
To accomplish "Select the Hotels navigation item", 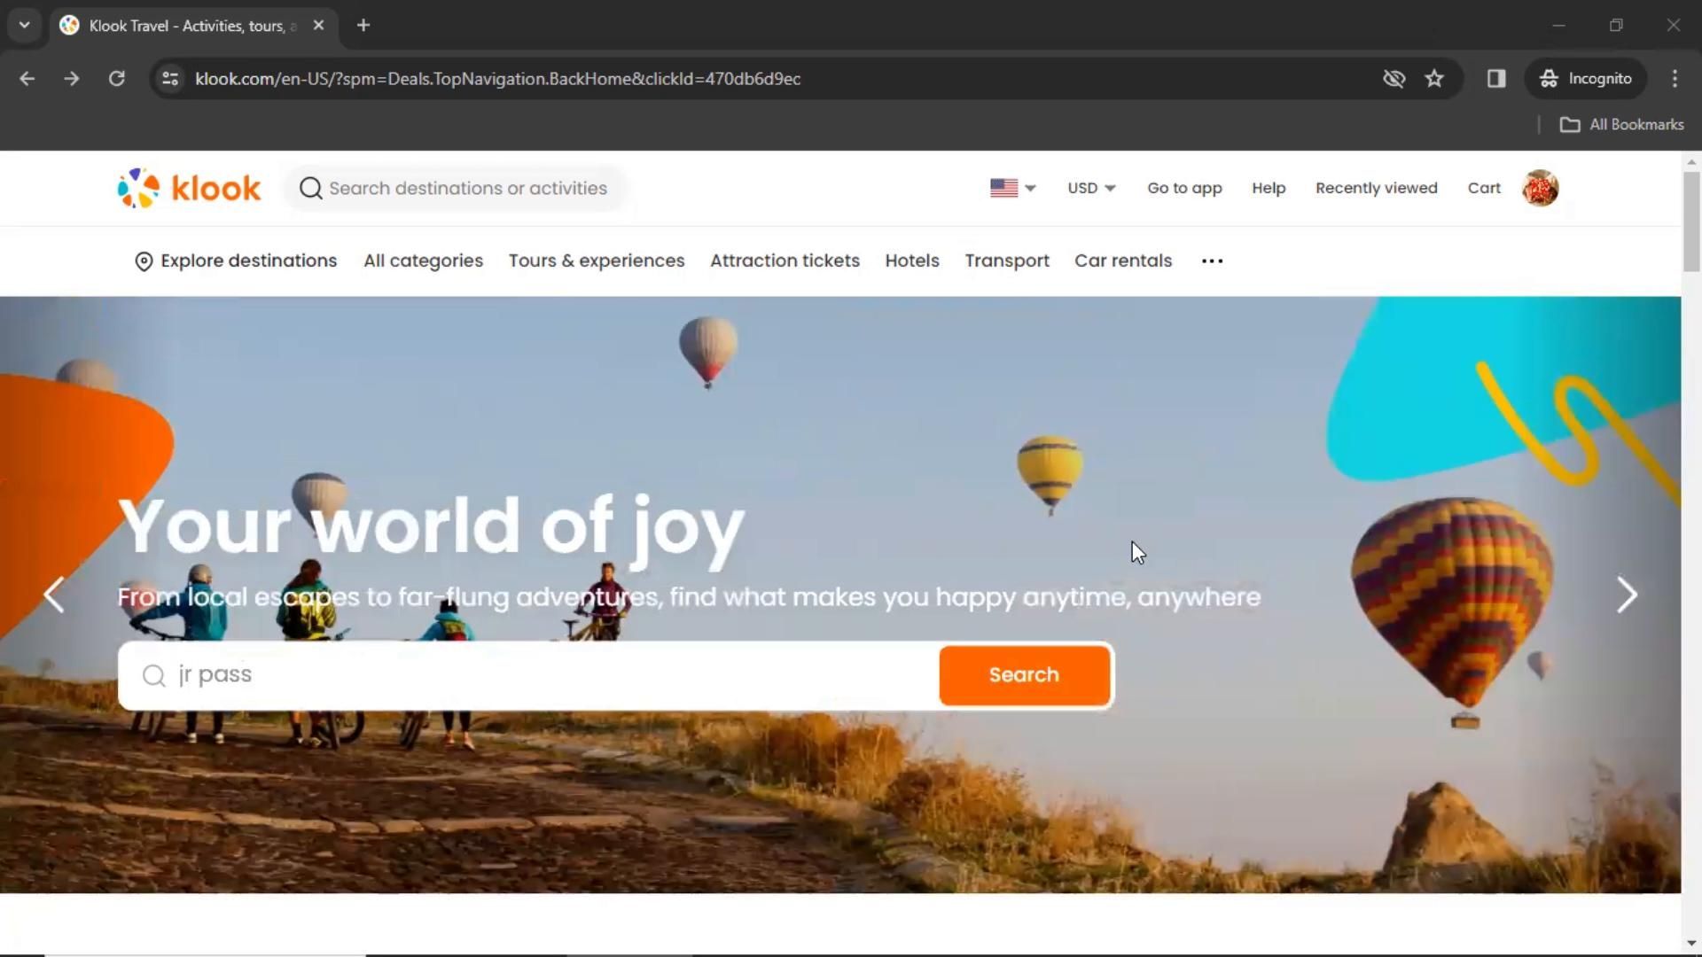I will point(911,261).
